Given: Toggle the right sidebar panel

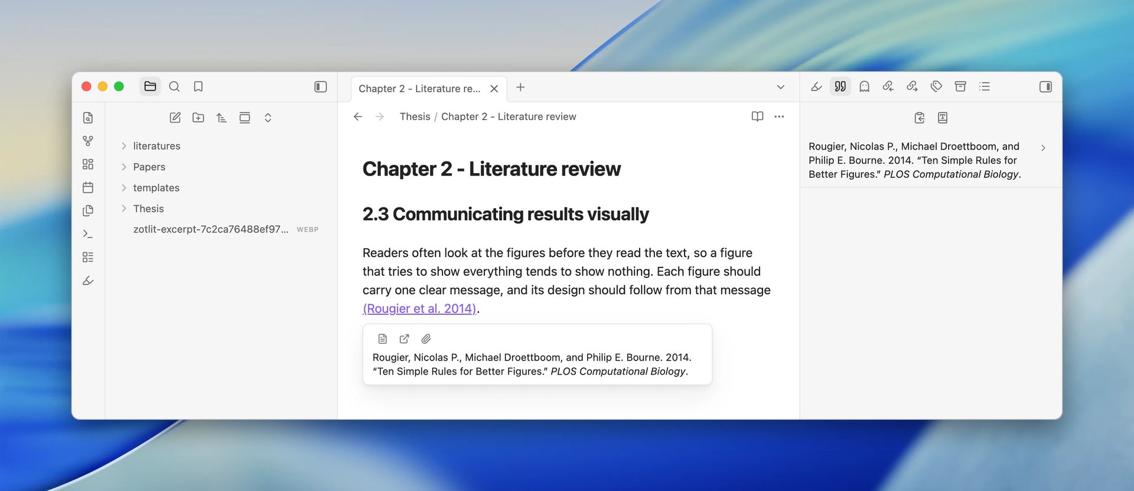Looking at the screenshot, I should click(1045, 87).
